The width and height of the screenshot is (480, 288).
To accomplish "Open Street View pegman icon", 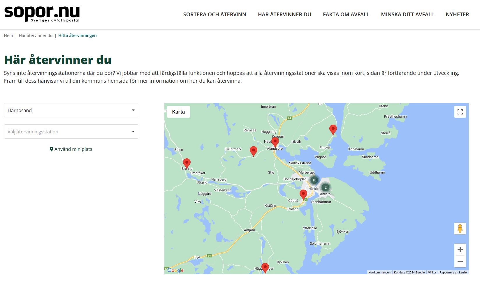I will (x=460, y=229).
